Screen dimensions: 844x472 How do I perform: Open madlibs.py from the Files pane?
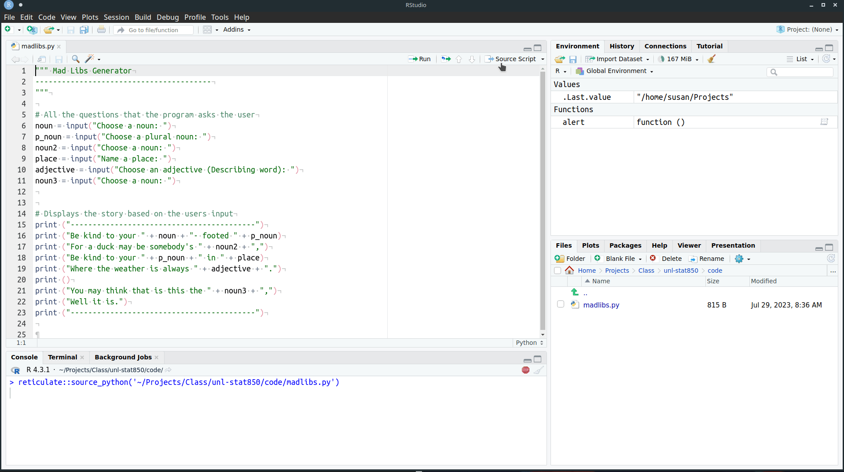(602, 304)
